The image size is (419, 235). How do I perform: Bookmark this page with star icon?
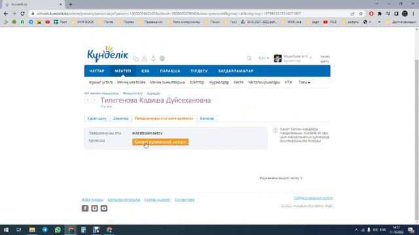tap(361, 14)
